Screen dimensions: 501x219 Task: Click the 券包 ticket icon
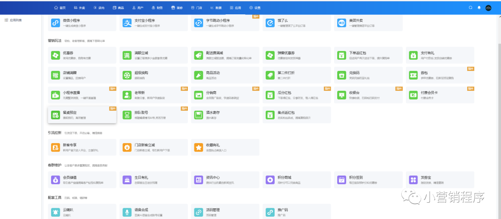click(x=413, y=75)
